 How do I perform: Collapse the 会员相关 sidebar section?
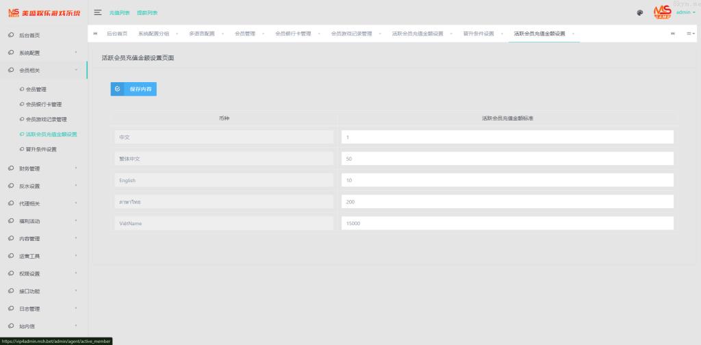click(42, 70)
